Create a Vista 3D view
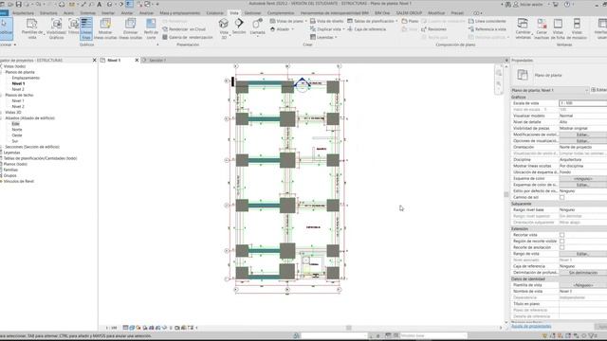The width and height of the screenshot is (607, 341). pyautogui.click(x=224, y=28)
